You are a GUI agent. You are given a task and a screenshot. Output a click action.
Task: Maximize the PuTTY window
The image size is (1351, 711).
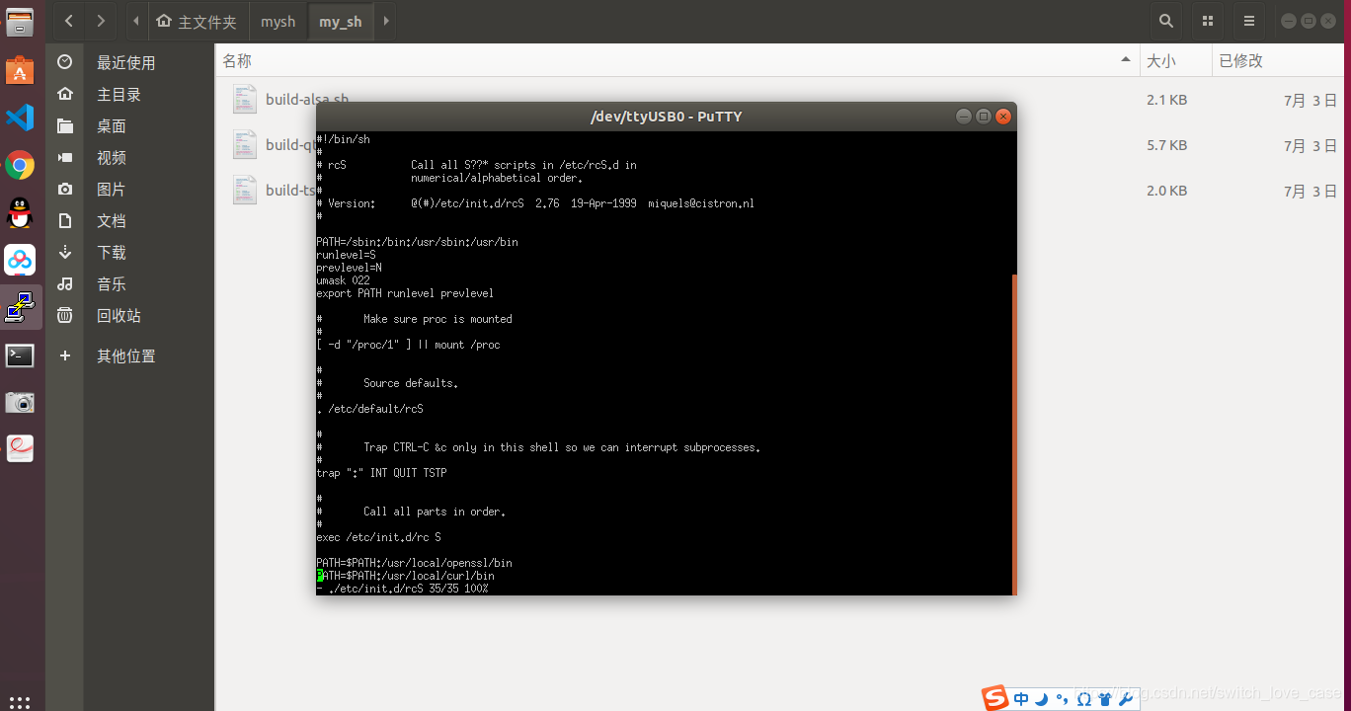pyautogui.click(x=983, y=117)
